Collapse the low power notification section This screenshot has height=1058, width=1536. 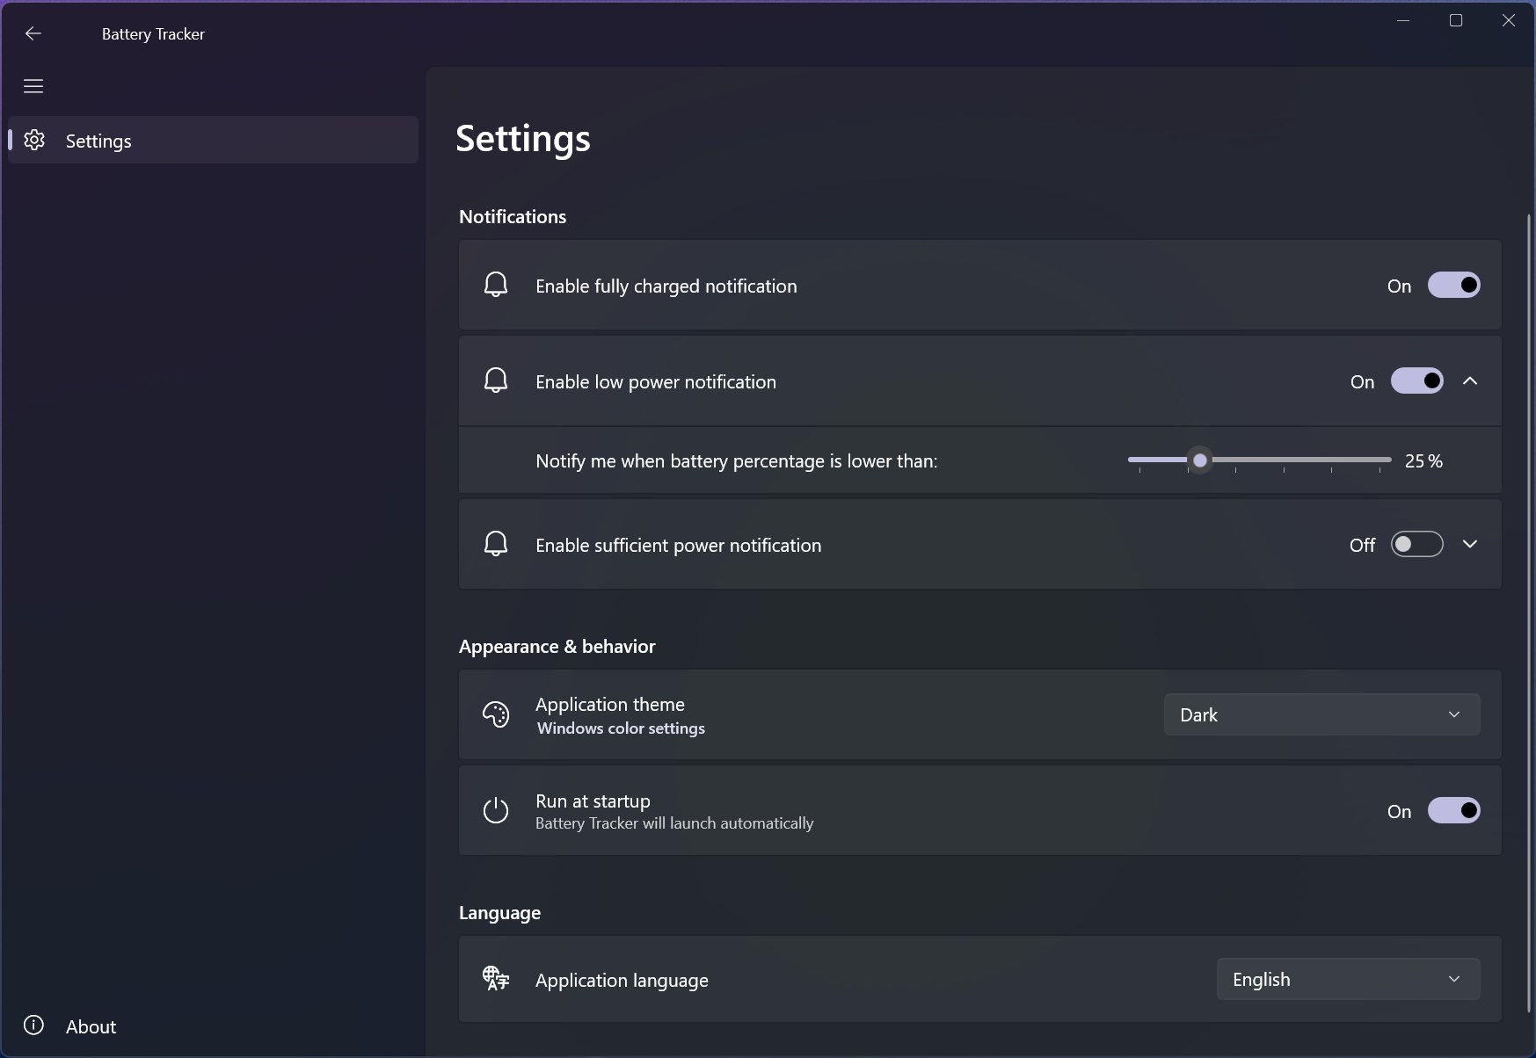[x=1470, y=380]
